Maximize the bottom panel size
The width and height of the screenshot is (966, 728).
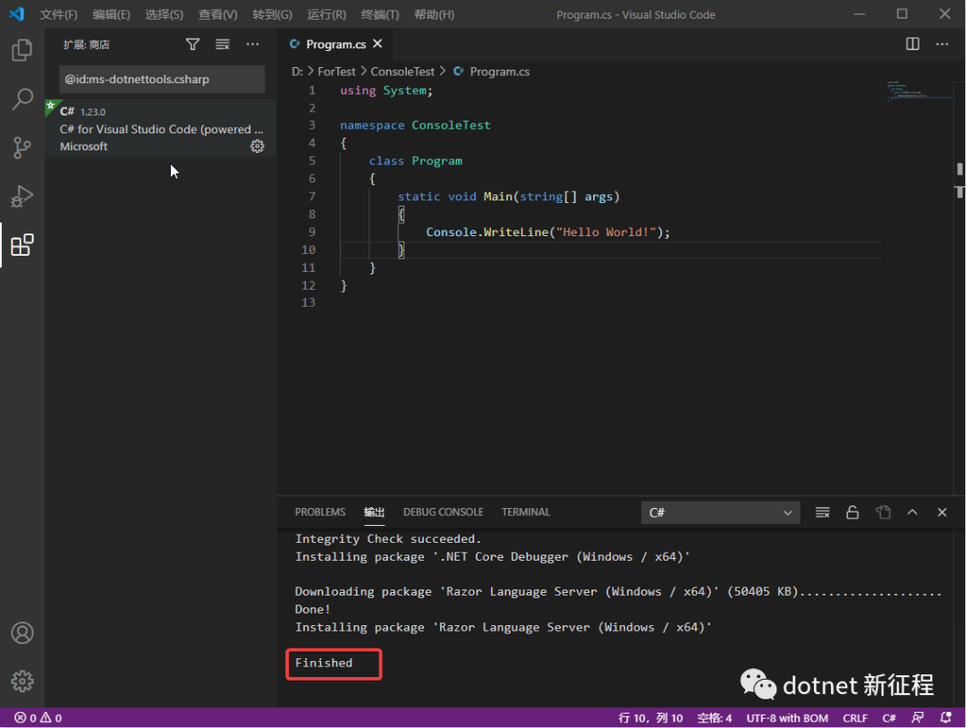912,512
